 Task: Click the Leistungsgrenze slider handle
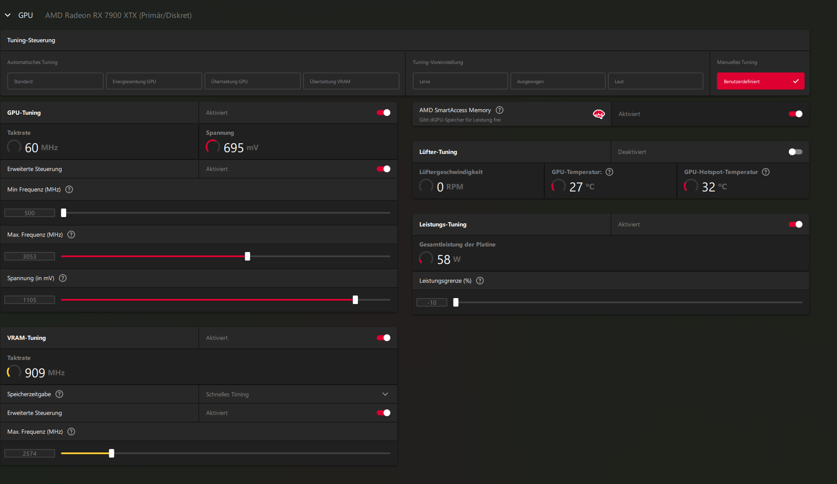[x=456, y=302]
